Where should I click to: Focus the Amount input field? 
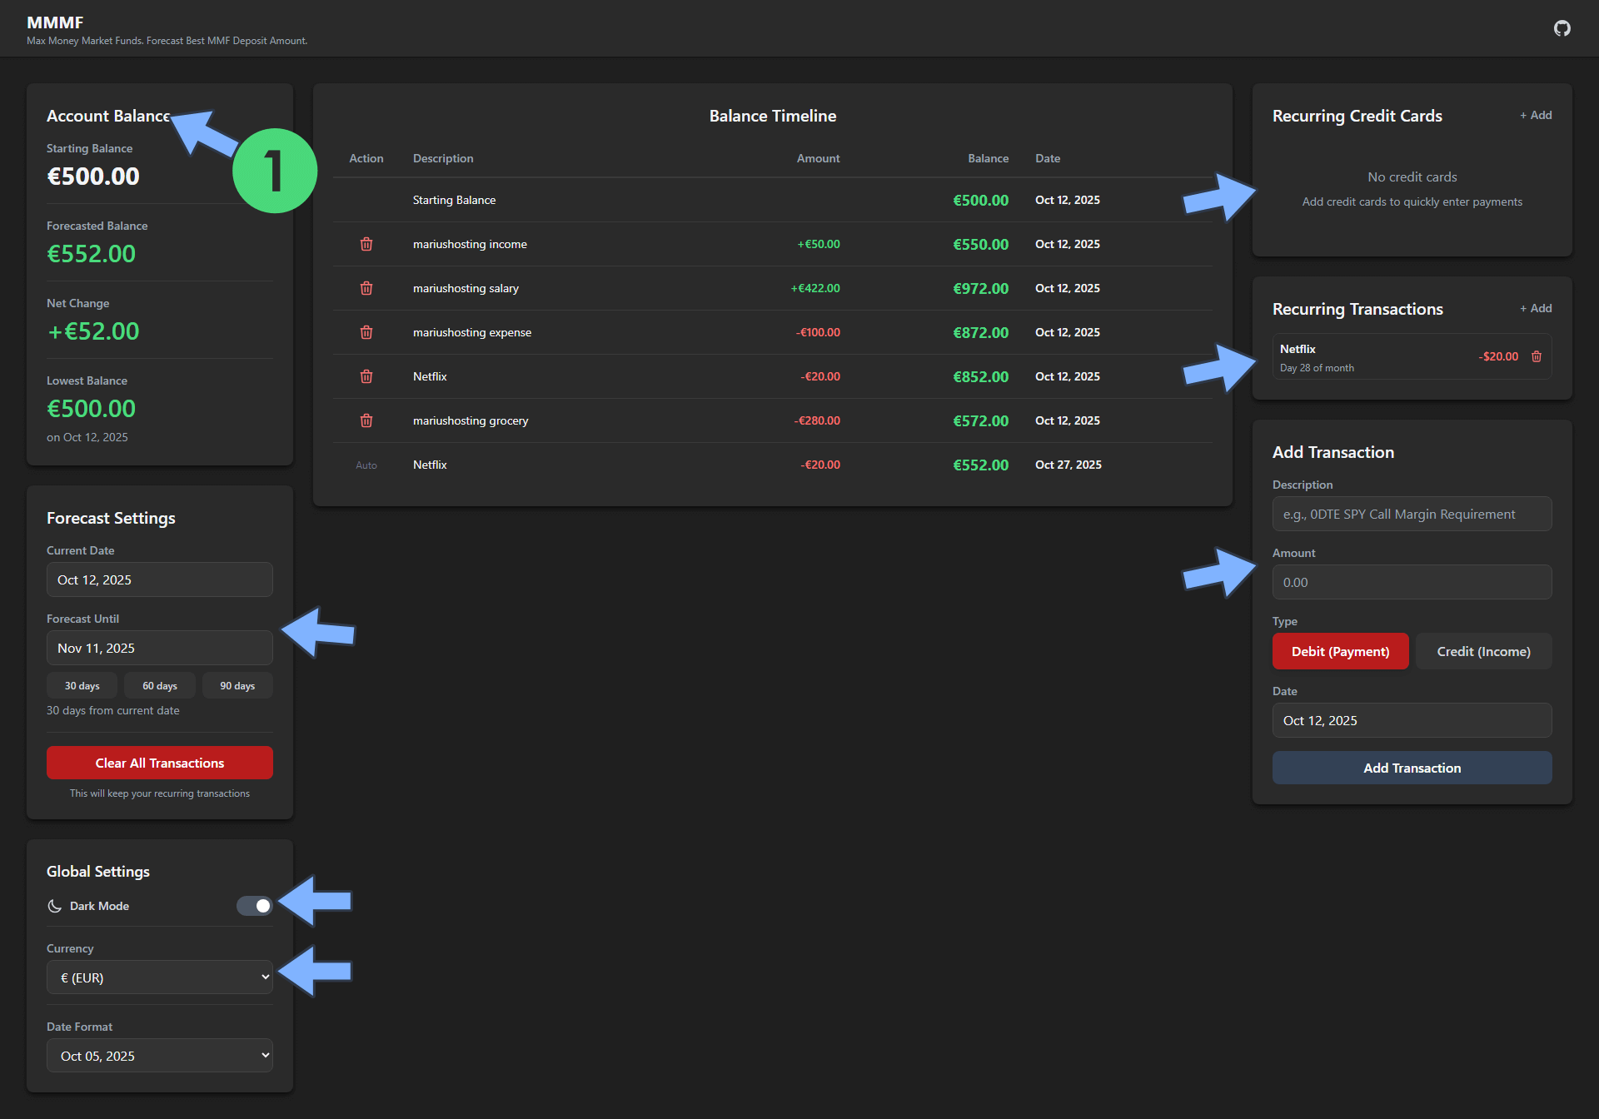(1412, 582)
